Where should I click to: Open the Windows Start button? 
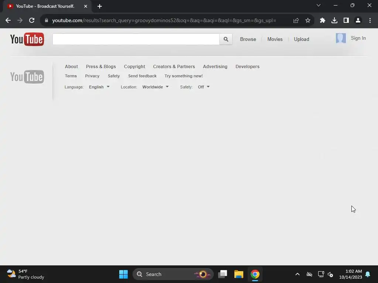[123, 274]
